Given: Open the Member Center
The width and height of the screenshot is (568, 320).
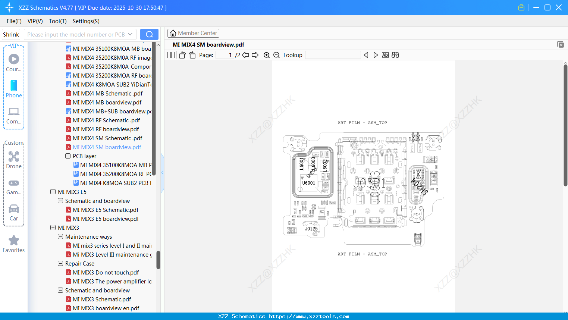Looking at the screenshot, I should 193,33.
